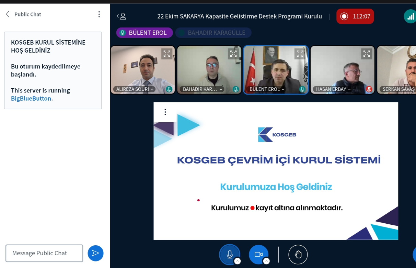Click ALIREZA SOURI microphone status icon
The image size is (416, 268).
[169, 89]
